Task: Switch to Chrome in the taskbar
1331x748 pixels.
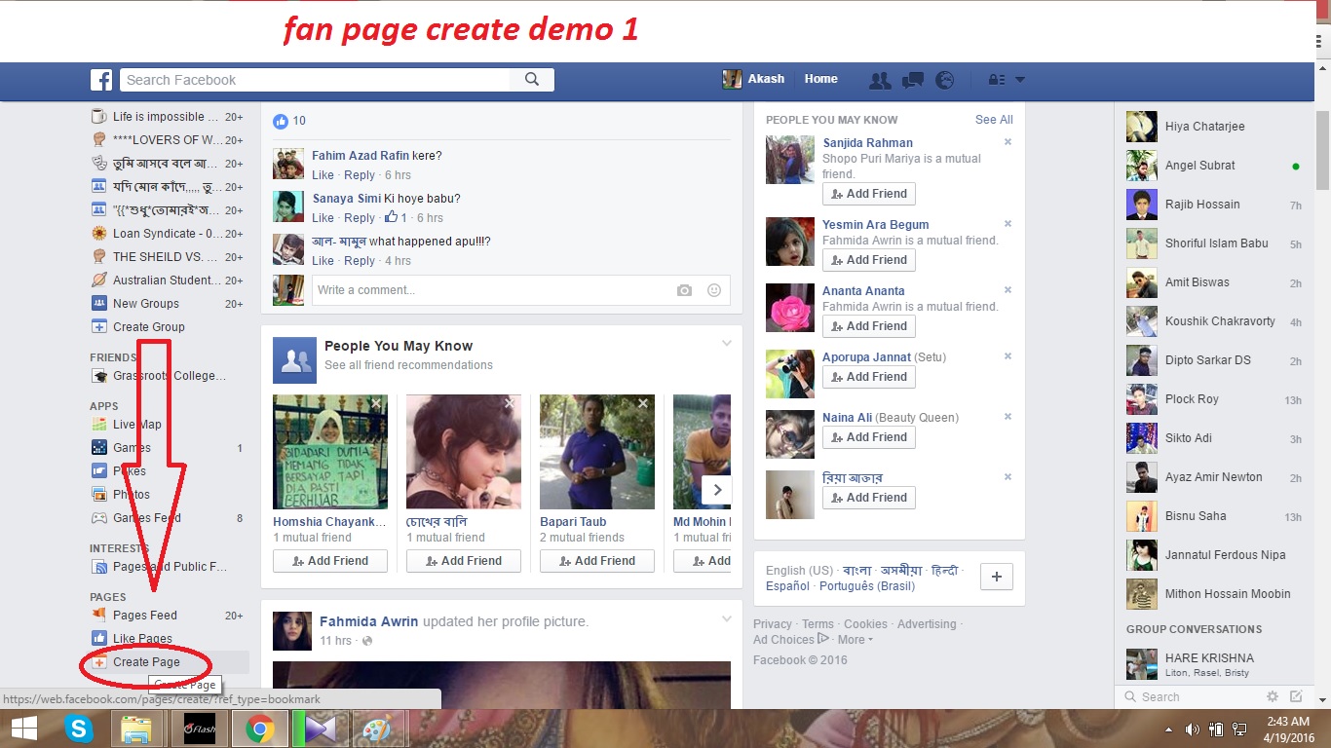Action: point(259,729)
